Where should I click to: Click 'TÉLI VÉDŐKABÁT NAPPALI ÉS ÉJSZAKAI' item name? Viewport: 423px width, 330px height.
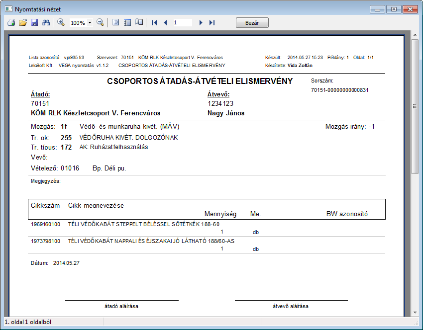151,241
